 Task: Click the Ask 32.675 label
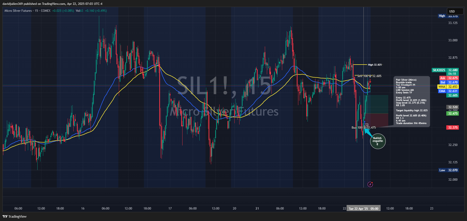point(449,78)
